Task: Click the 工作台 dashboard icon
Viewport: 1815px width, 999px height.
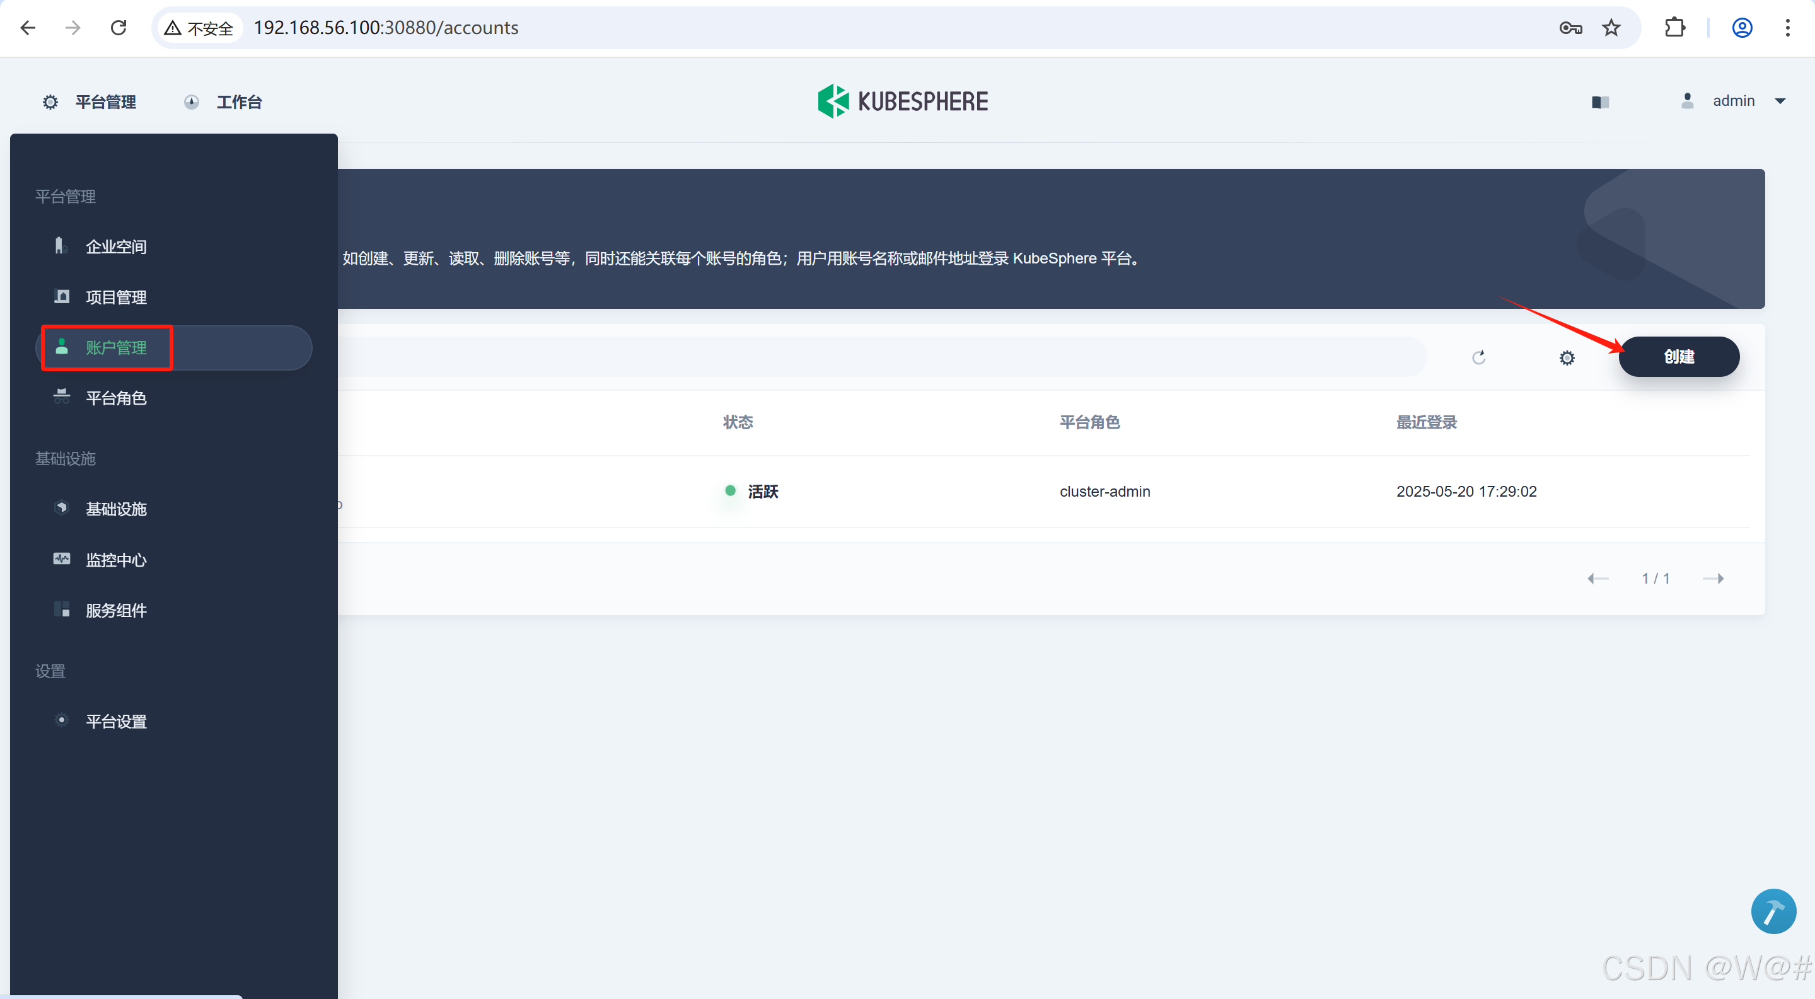Action: coord(191,102)
